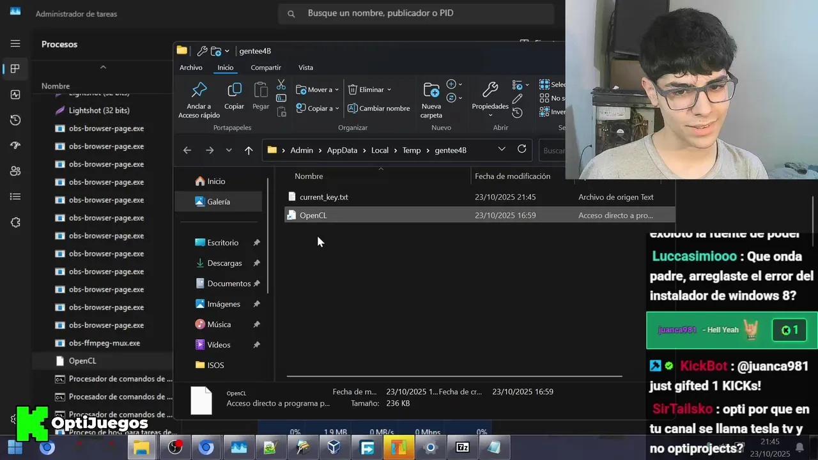Image resolution: width=818 pixels, height=460 pixels.
Task: Open Rendimiento page icon in Task Manager sidebar
Action: (x=15, y=95)
